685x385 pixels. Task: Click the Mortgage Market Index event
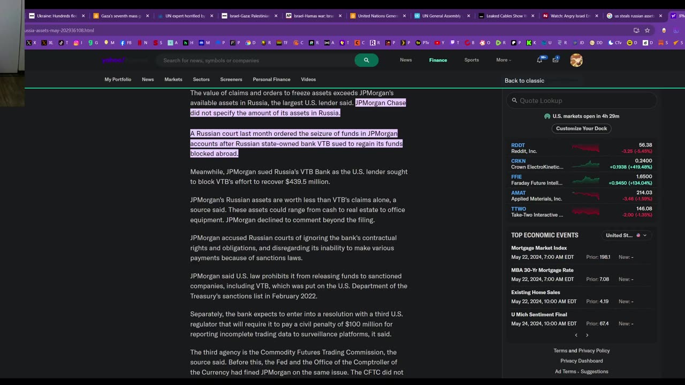tap(539, 248)
